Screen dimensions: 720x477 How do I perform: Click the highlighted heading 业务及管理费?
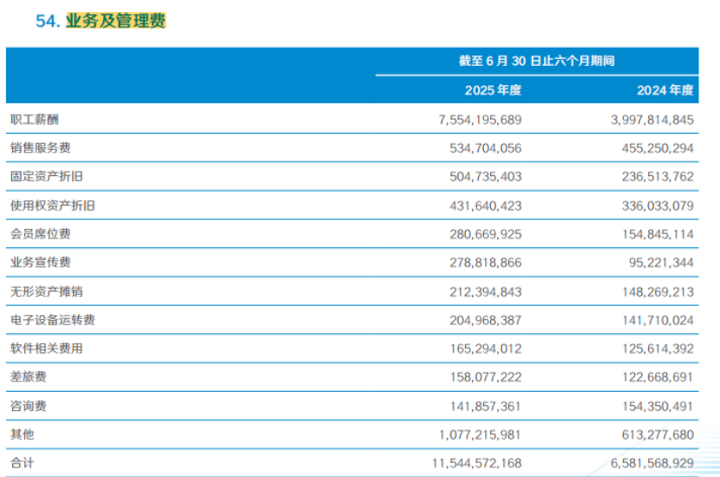pyautogui.click(x=115, y=21)
